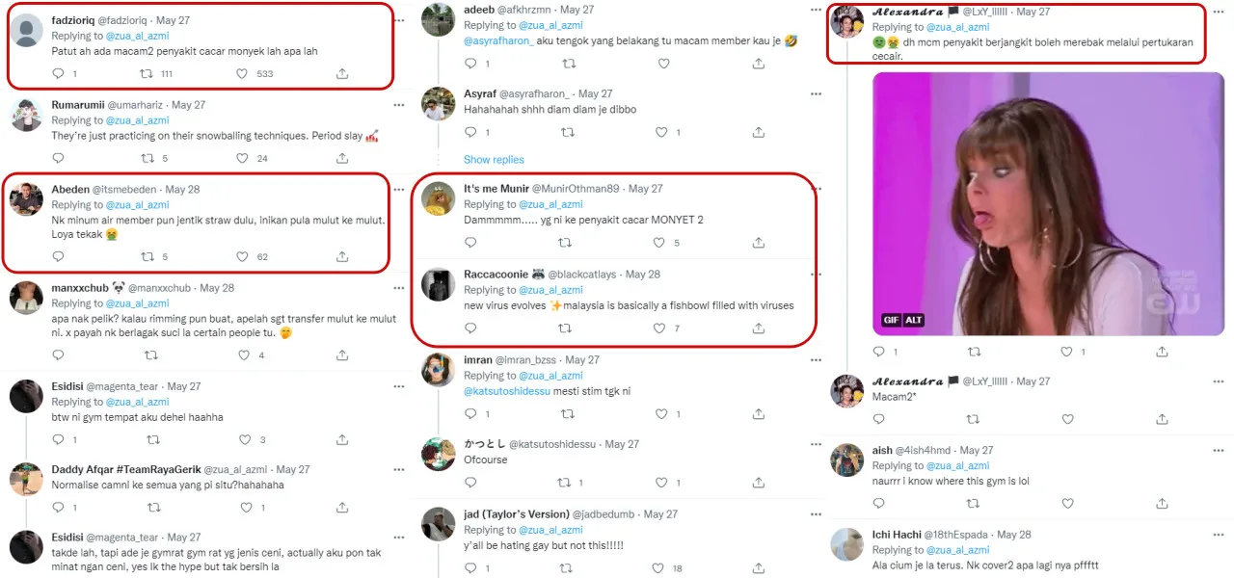This screenshot has width=1234, height=578.
Task: Open more options menu on adeeb's tweet
Action: 817,10
